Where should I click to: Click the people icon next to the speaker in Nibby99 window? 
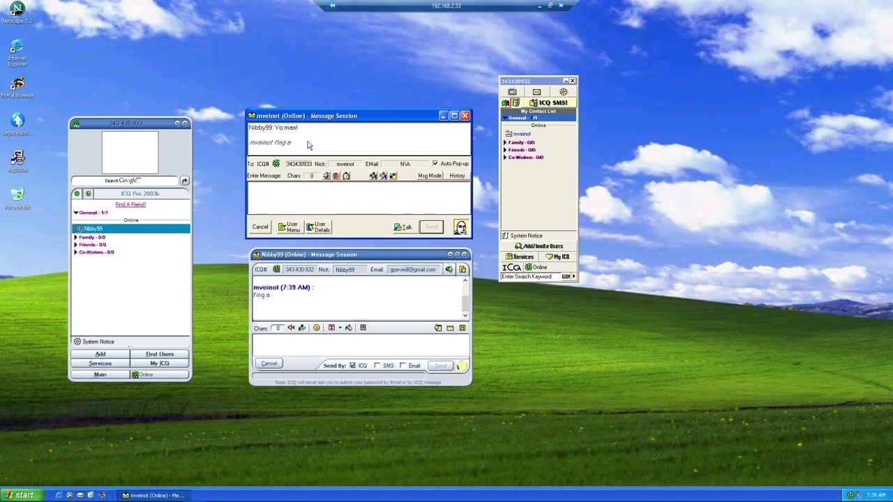(301, 328)
